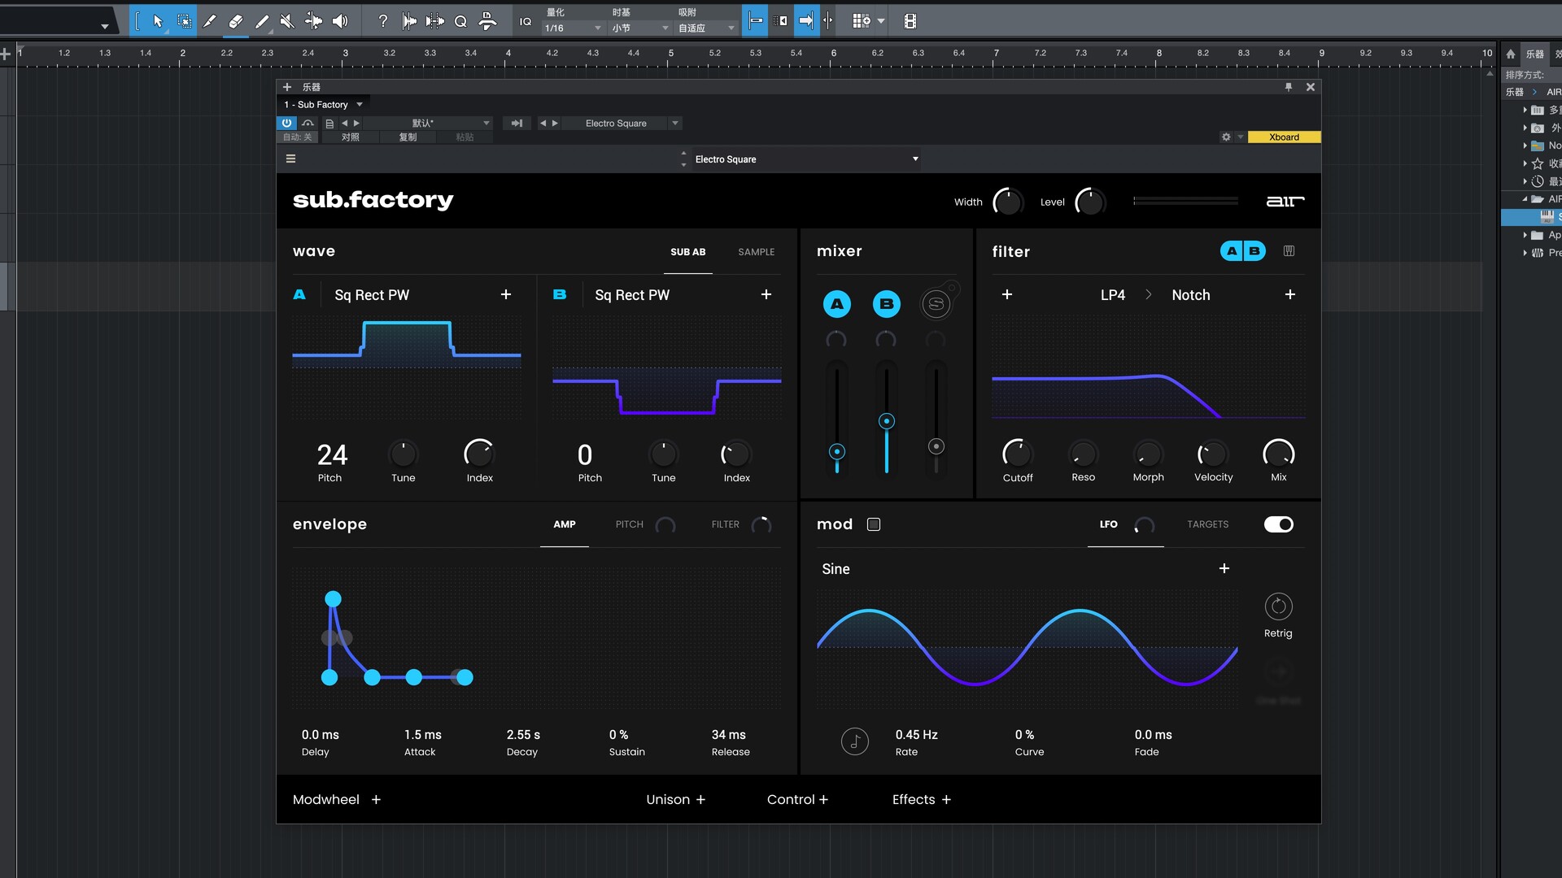The height and width of the screenshot is (878, 1562).
Task: Click the filter keyboard tracking icon
Action: [1289, 251]
